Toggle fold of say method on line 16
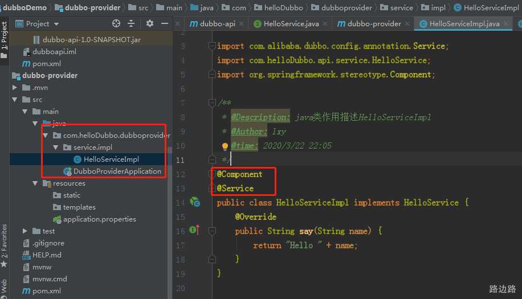 point(212,231)
